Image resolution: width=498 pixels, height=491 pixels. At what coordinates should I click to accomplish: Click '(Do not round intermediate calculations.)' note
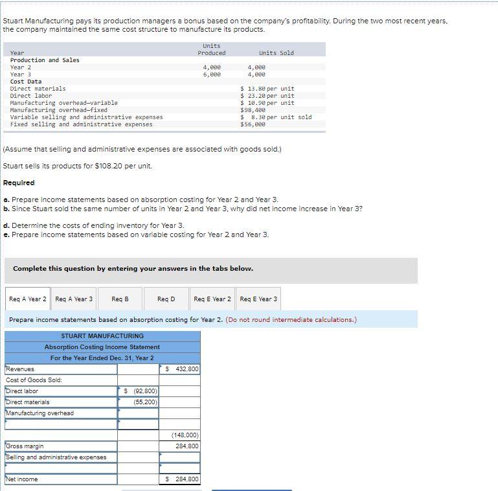tap(291, 320)
